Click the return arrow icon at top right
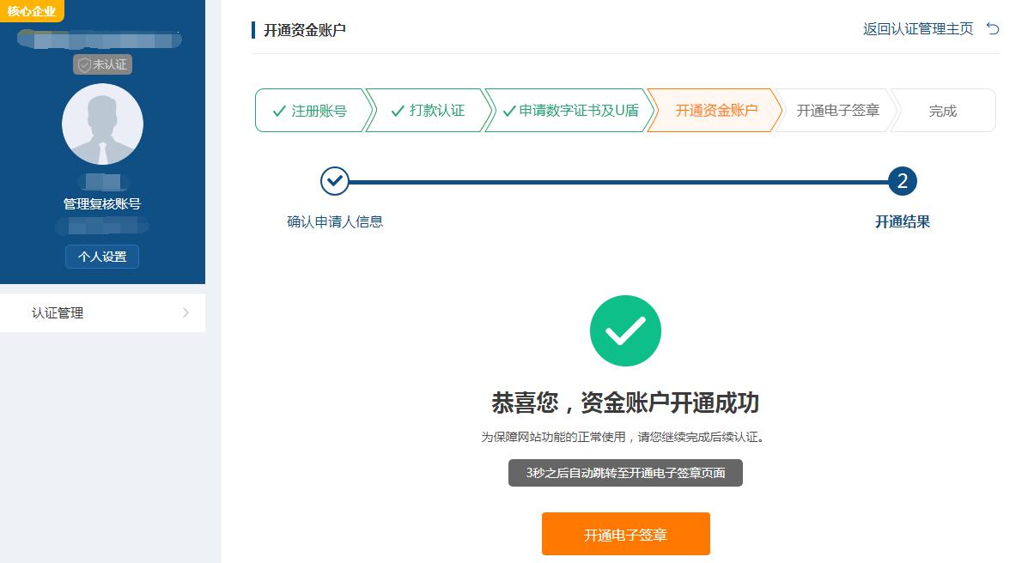The image size is (1028, 563). pyautogui.click(x=993, y=29)
